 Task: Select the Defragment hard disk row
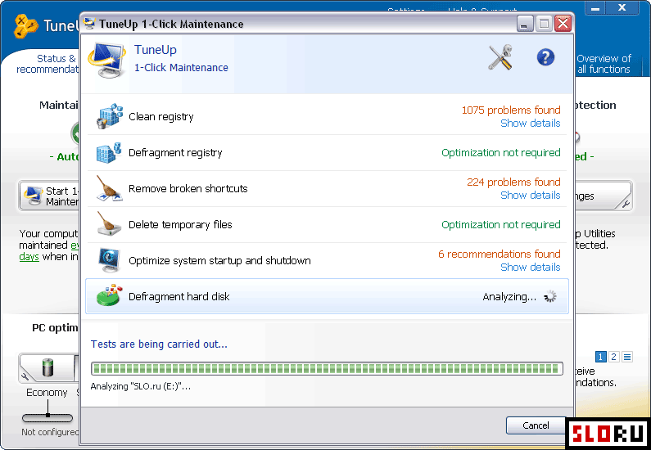point(327,296)
